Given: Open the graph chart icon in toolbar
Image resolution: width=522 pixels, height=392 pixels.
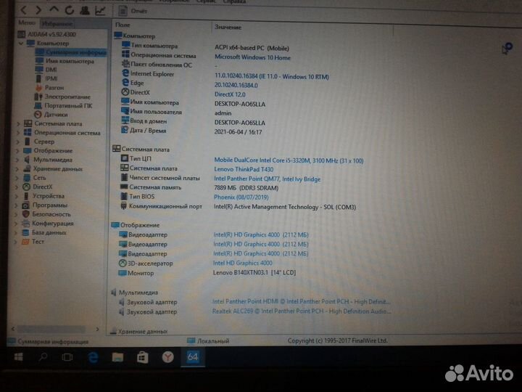Looking at the screenshot, I should point(100,11).
